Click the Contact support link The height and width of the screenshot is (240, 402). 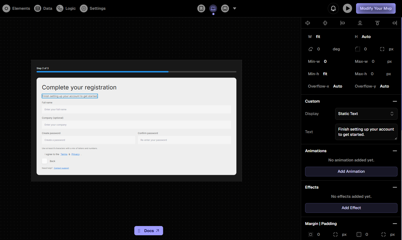tap(61, 168)
